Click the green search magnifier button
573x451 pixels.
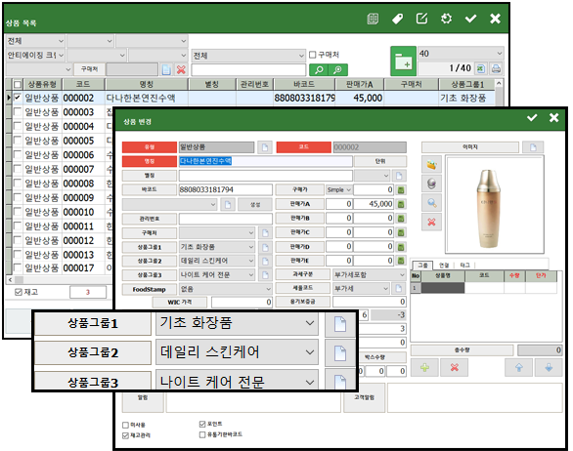319,69
